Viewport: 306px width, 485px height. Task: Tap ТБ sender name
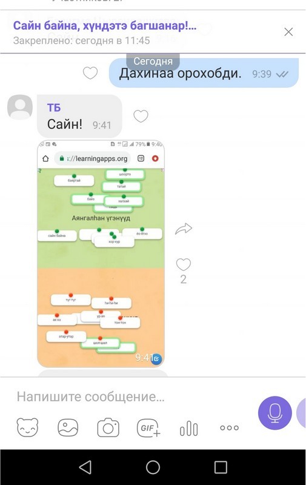click(54, 108)
